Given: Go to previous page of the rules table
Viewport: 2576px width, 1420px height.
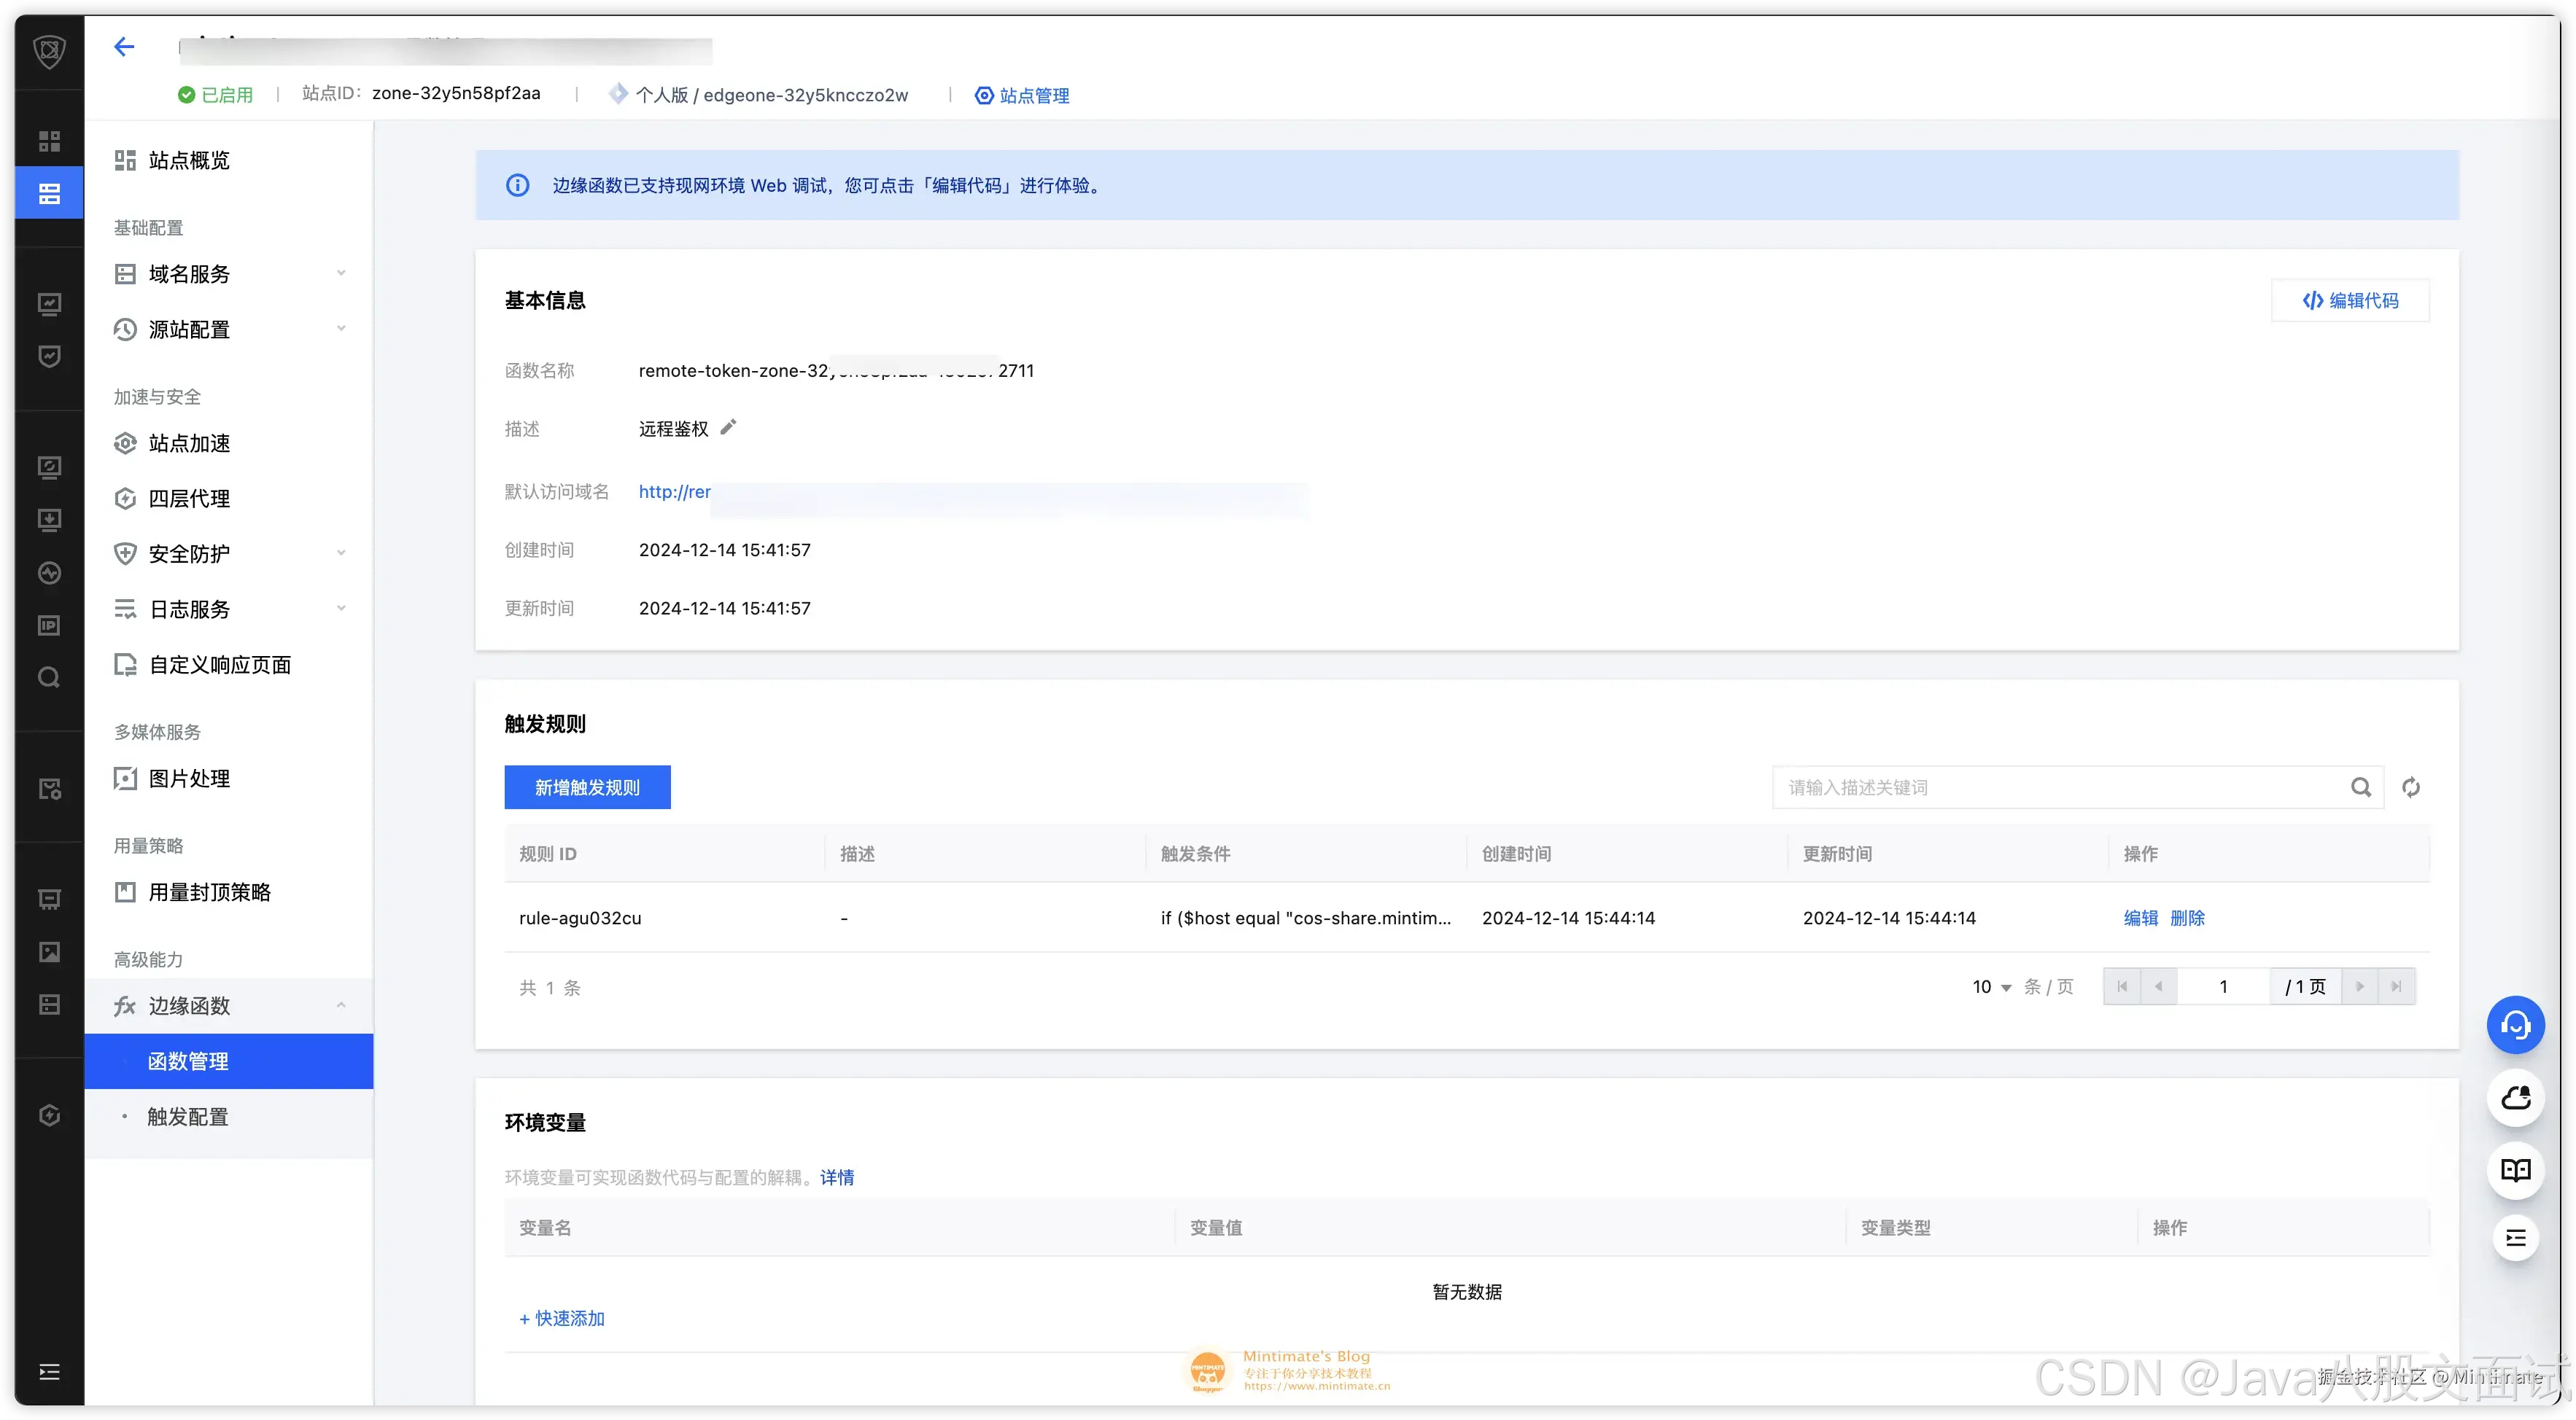Looking at the screenshot, I should [x=2158, y=987].
